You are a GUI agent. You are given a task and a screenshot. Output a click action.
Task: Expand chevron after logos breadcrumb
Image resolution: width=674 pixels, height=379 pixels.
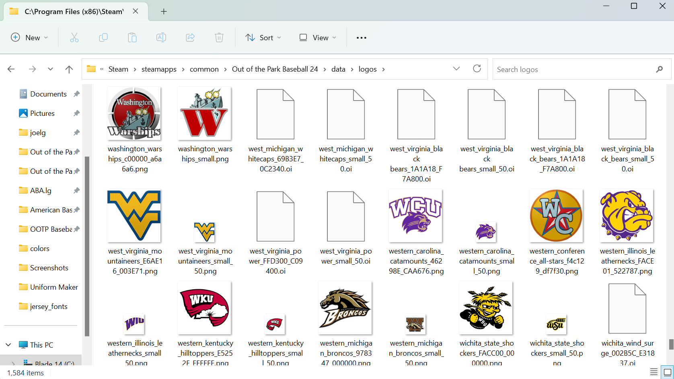click(x=383, y=69)
